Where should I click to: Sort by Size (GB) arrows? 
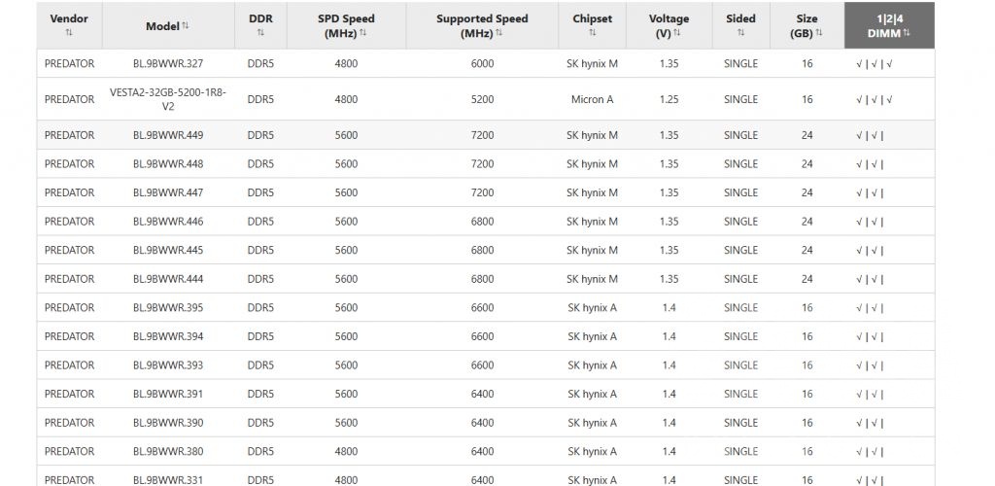819,33
